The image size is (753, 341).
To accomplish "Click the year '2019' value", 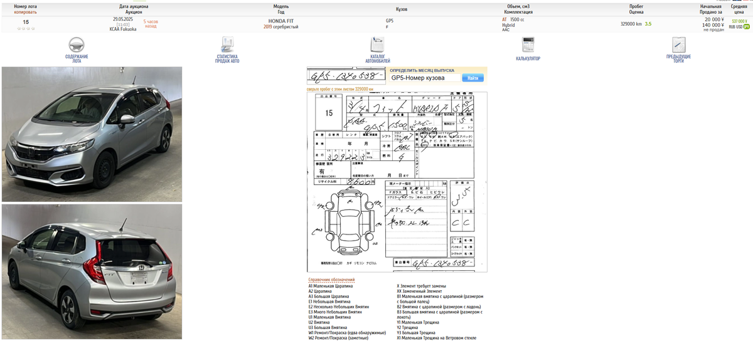I will pos(268,27).
